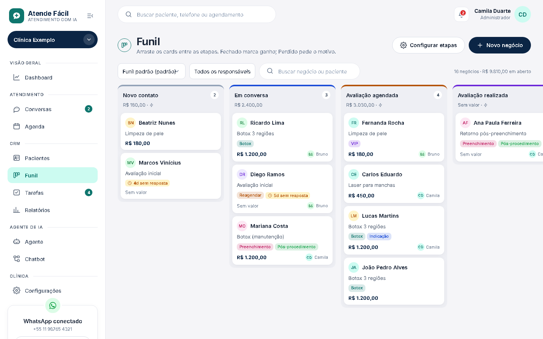Open Todos os responsáveis filter
This screenshot has height=339, width=543.
222,71
